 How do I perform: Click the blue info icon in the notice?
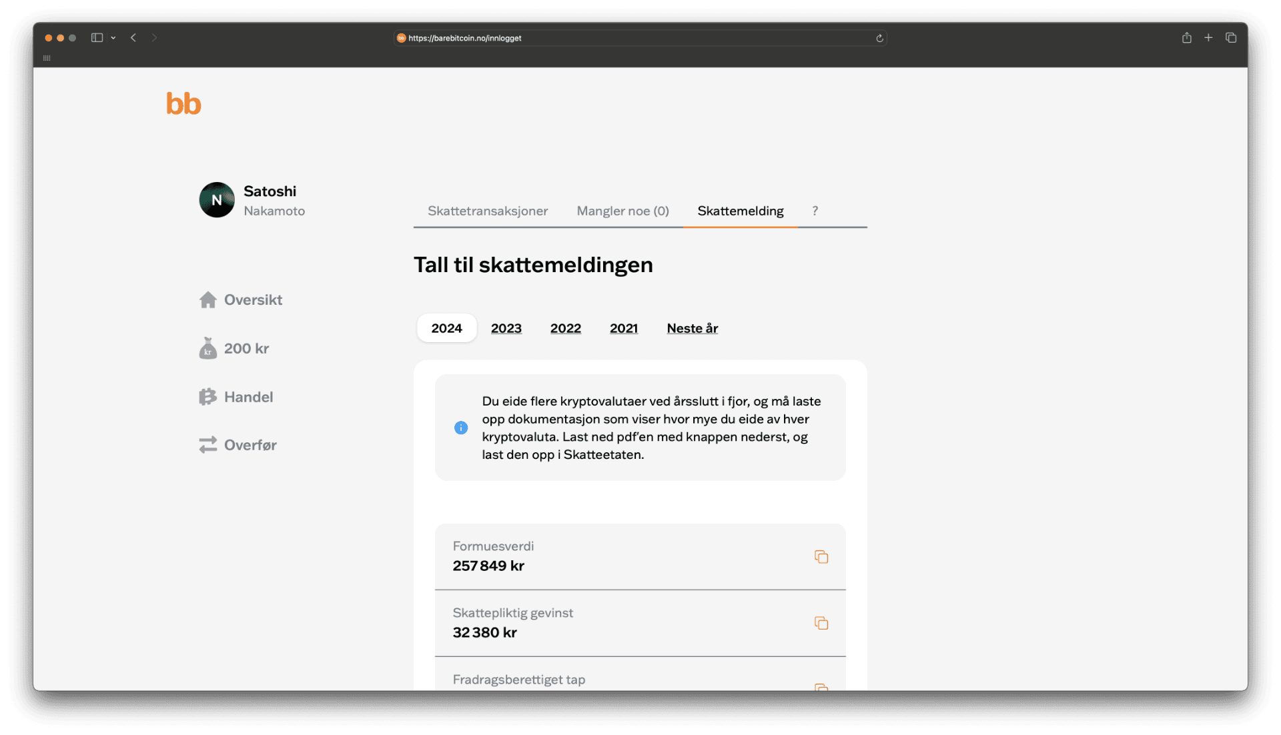click(x=461, y=428)
